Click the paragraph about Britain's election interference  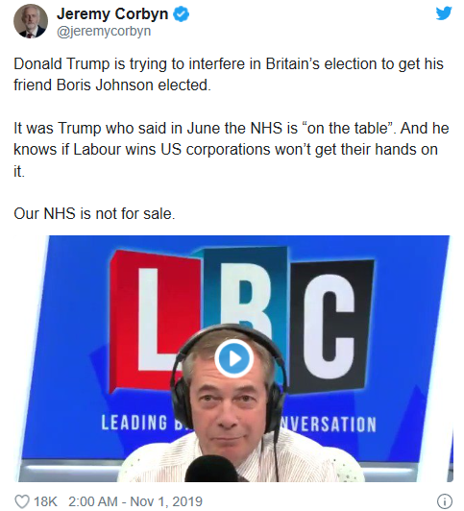point(229,74)
